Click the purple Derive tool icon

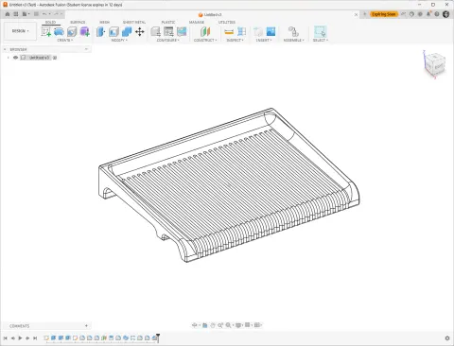pyautogui.click(x=84, y=31)
